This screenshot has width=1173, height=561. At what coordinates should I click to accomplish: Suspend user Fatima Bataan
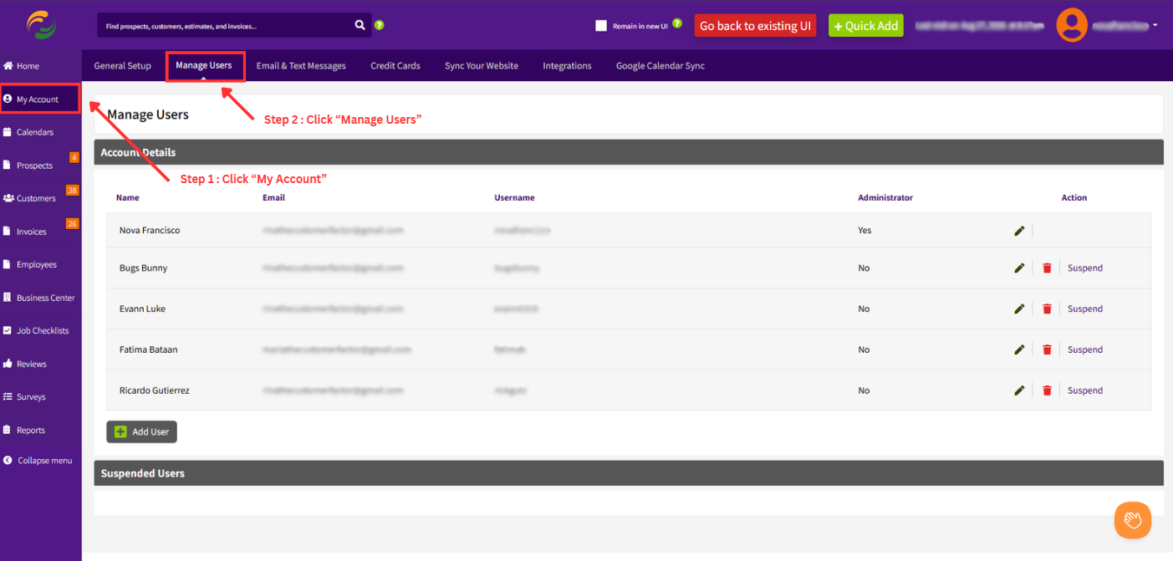coord(1085,350)
